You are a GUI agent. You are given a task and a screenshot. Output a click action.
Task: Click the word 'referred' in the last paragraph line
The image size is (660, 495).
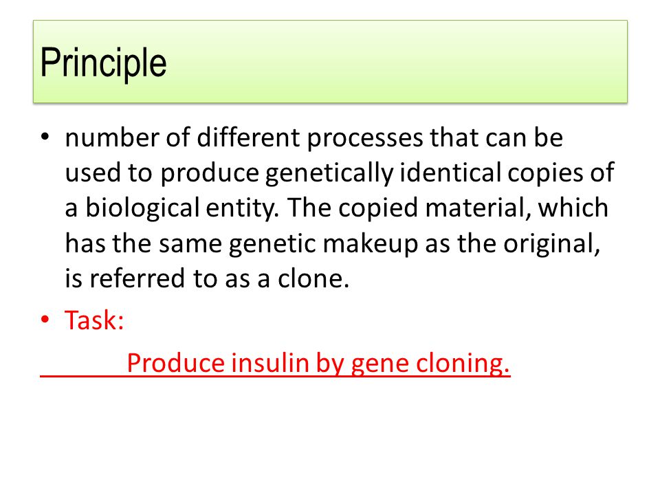[x=137, y=278]
